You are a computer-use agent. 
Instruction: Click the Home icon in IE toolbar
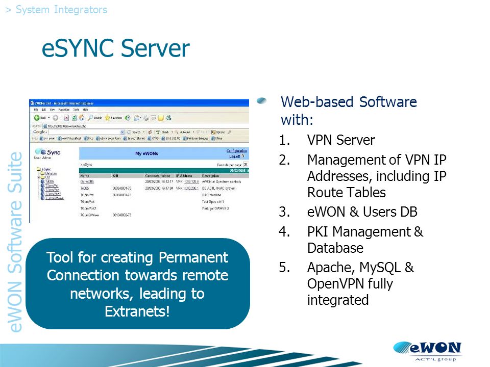click(82, 118)
